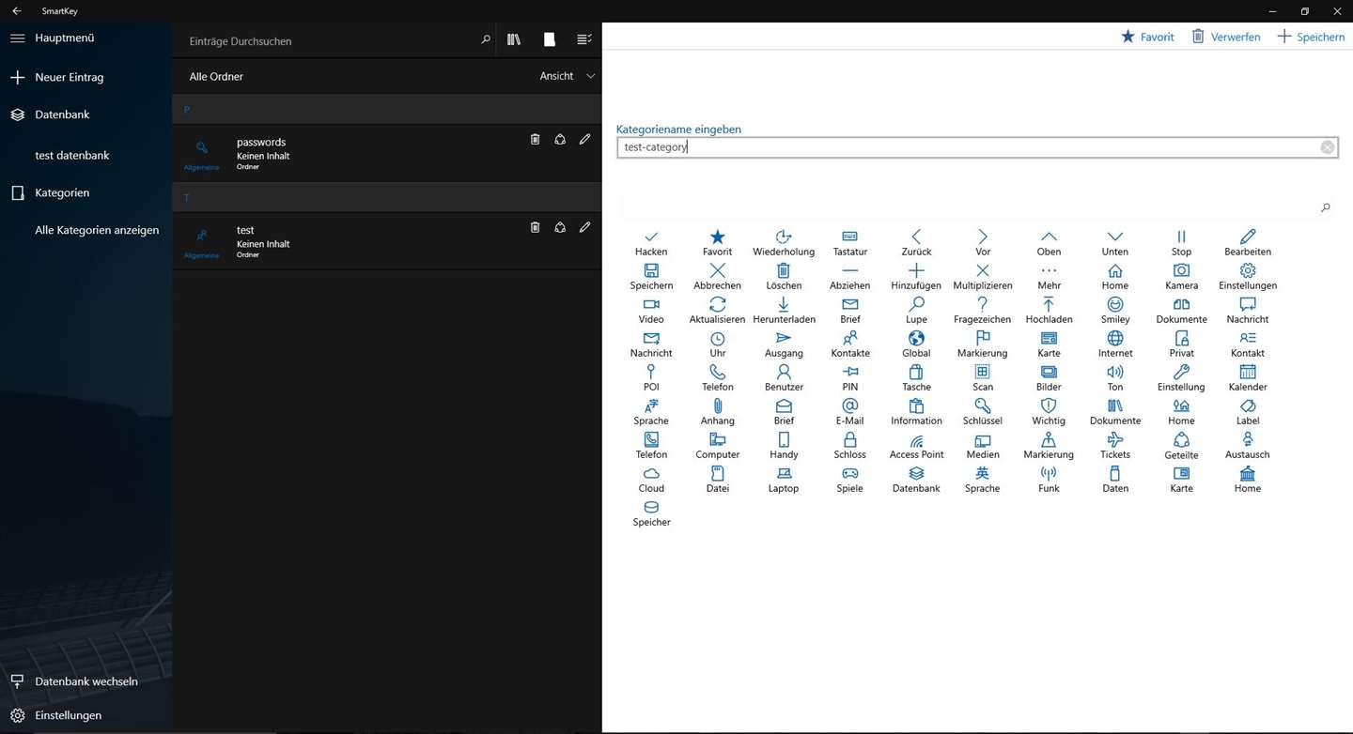
Task: Pick the Benutzer person icon
Action: 784,377
